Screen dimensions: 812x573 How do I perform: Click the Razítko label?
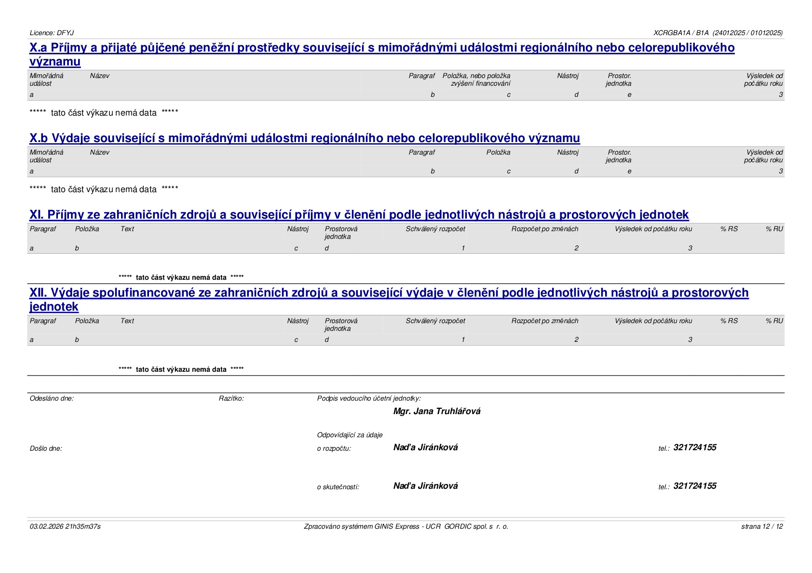(x=231, y=398)
